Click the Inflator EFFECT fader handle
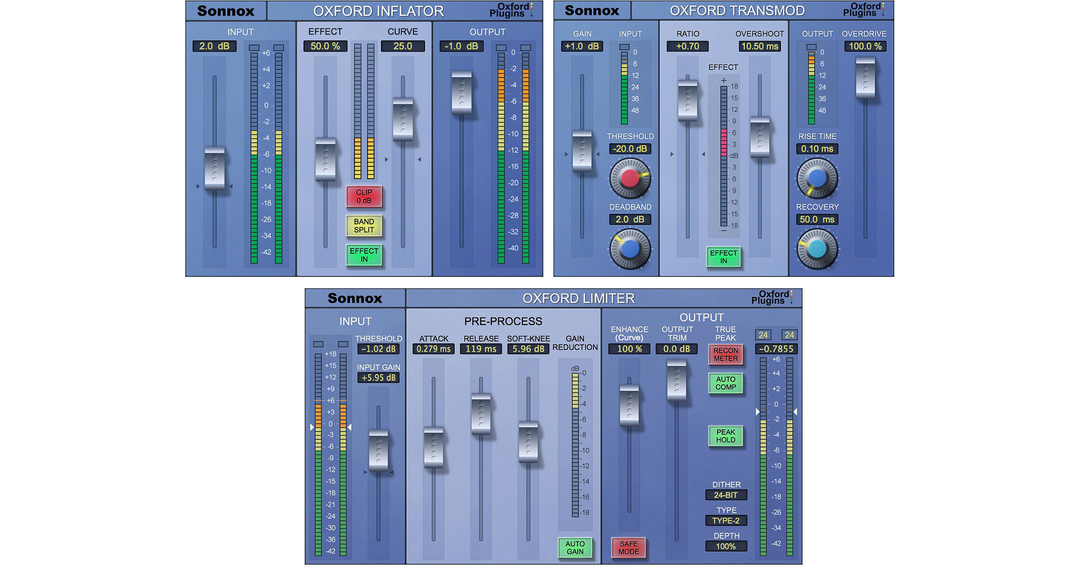The height and width of the screenshot is (567, 1080). [x=325, y=159]
